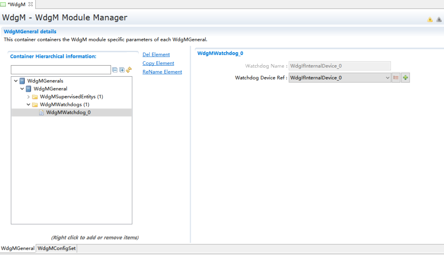
Task: Collapse the WdgMGeneral node
Action: tap(22, 89)
